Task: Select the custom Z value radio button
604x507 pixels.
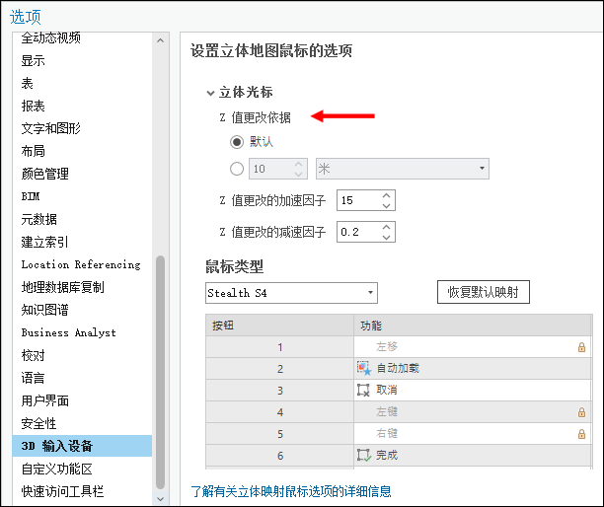Action: pos(236,169)
